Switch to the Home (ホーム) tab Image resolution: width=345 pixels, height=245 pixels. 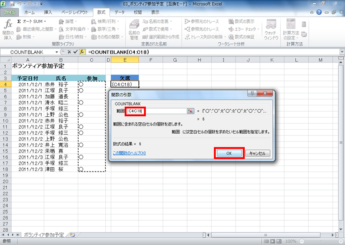pyautogui.click(x=29, y=12)
